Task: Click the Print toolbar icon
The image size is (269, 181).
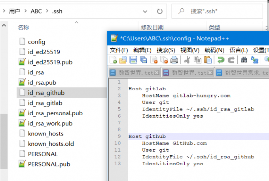Action: (174, 60)
